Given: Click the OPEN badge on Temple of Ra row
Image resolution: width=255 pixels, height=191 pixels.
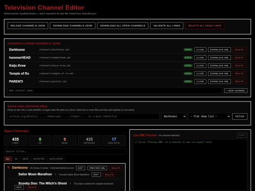Looking at the screenshot, I should [188, 74].
